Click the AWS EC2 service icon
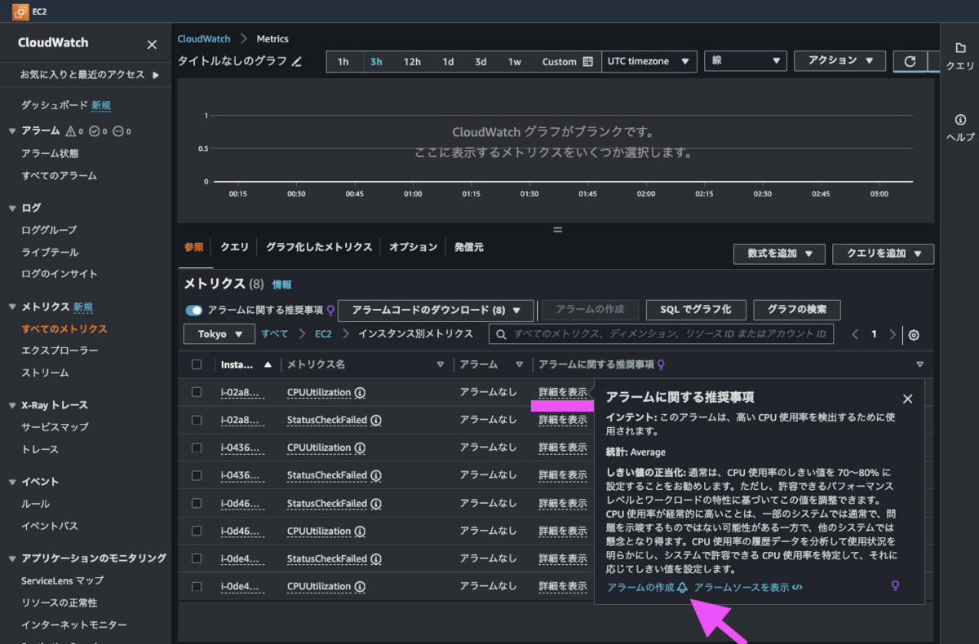Screen dimensions: 979x644 point(20,11)
